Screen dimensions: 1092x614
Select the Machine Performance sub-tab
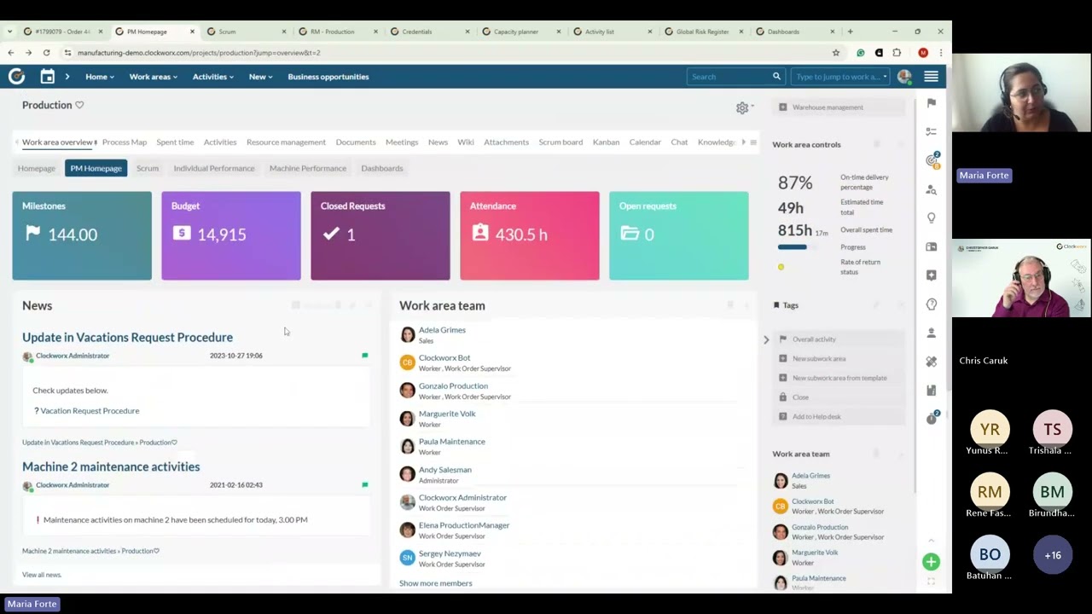click(308, 168)
